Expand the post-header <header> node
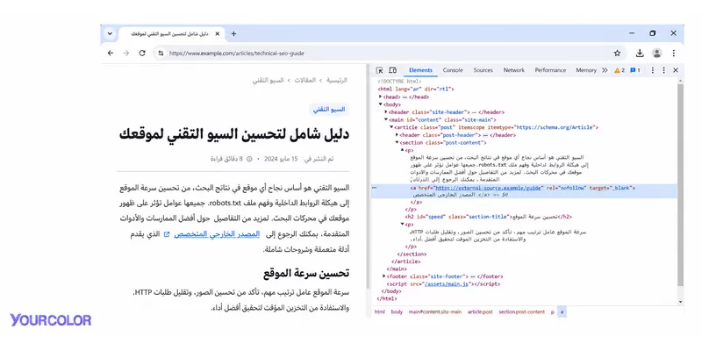702x351 pixels. pyautogui.click(x=397, y=135)
